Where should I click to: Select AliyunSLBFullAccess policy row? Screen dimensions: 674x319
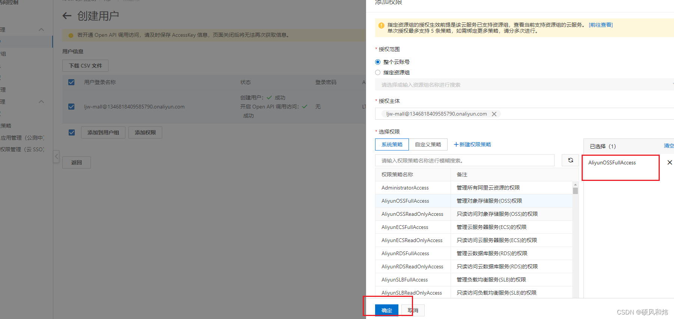pos(473,280)
